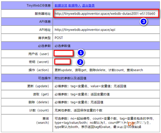Click the action list starting with 更新update
Screen dimensions: 161x133
(x=99, y=70)
